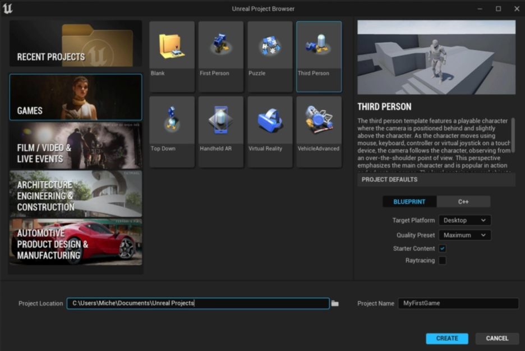Screen dimensions: 525x351
Task: Click the Quality Preset label
Action: point(416,235)
